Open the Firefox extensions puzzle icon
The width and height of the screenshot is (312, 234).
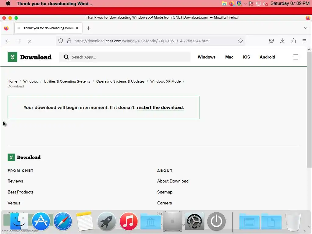[293, 41]
